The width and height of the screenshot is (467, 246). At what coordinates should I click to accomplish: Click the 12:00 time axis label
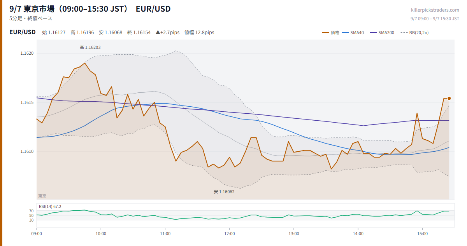pos(230,234)
